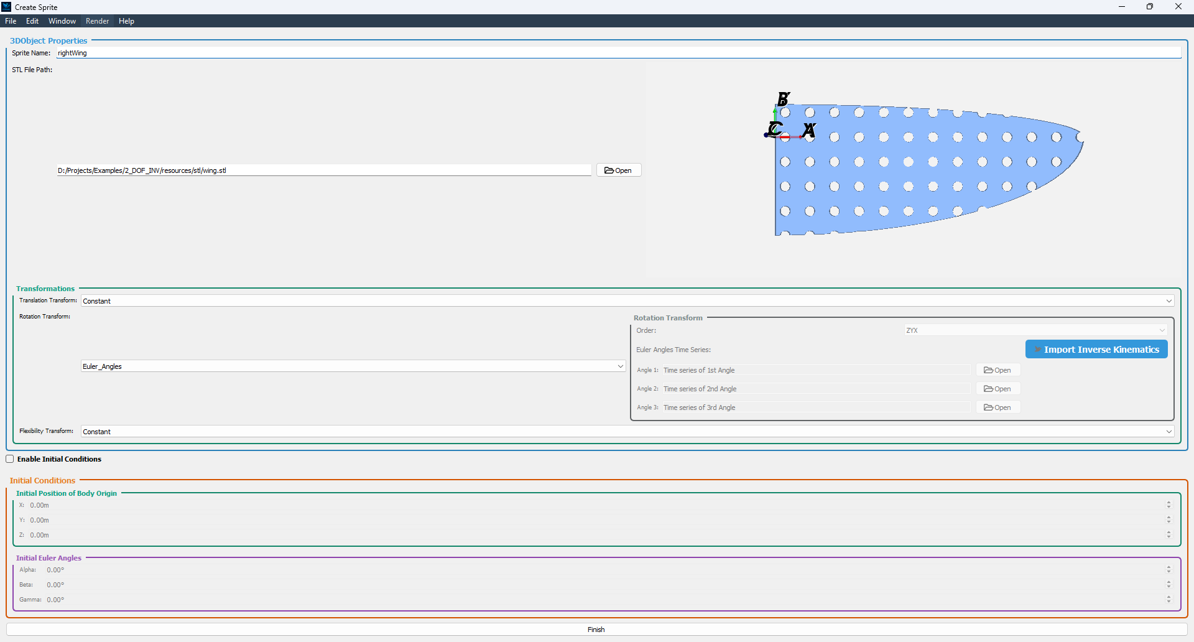Click the Open button for STL file path
The width and height of the screenshot is (1194, 642).
point(618,170)
